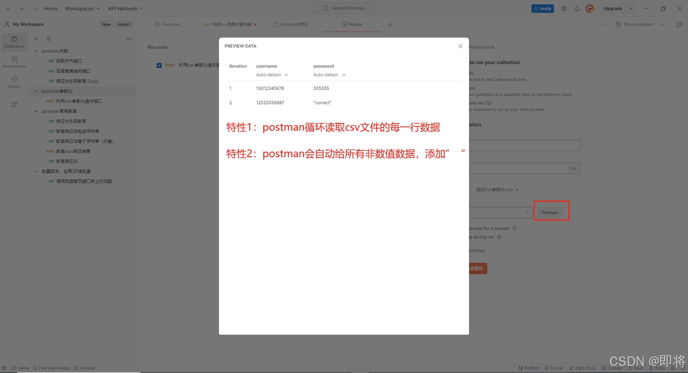Open the No environment selector
Image resolution: width=688 pixels, height=373 pixels.
pyautogui.click(x=640, y=24)
